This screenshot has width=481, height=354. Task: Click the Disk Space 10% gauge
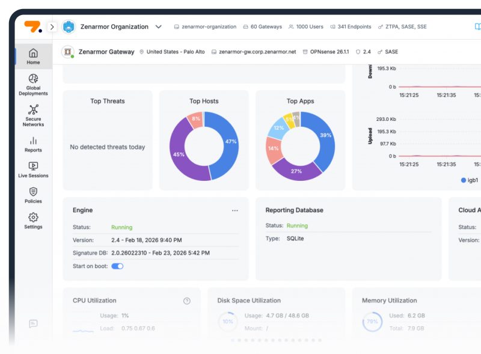[228, 322]
